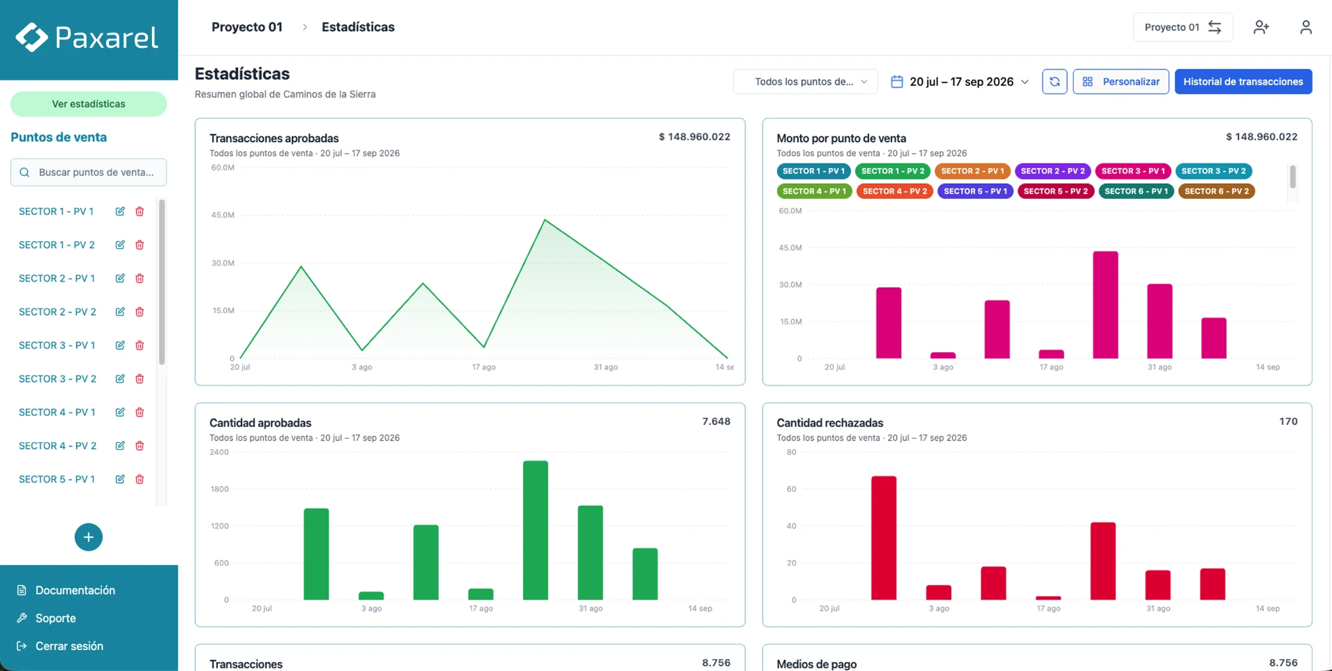The width and height of the screenshot is (1332, 671).
Task: Go to Proyecto 01 breadcrumb link
Action: click(x=247, y=27)
